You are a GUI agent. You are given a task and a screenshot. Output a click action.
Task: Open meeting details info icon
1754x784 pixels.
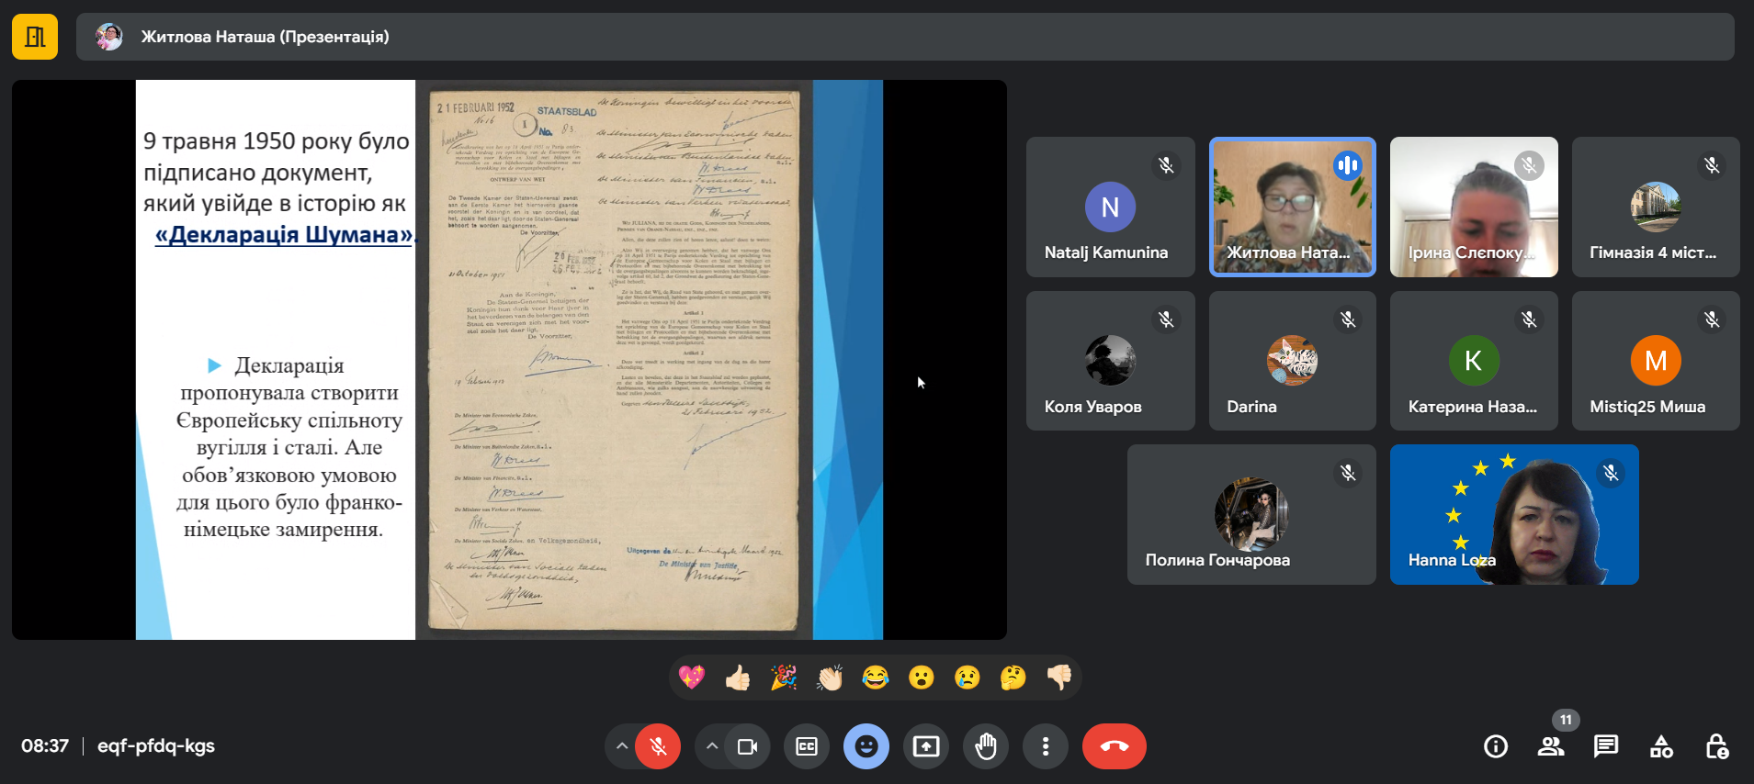pos(1495,746)
